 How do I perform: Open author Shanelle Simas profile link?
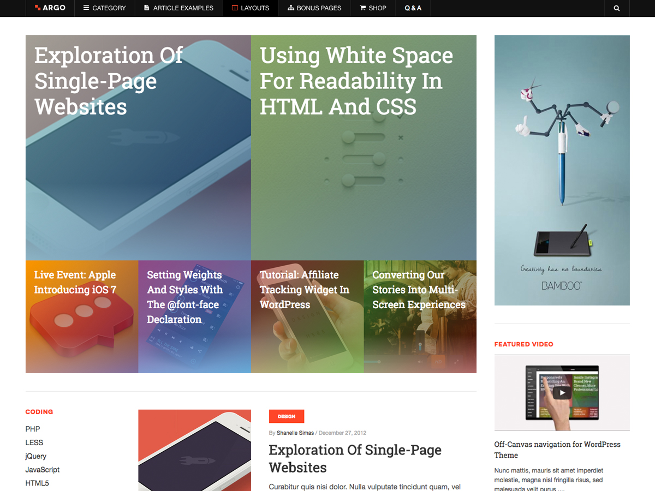click(295, 433)
